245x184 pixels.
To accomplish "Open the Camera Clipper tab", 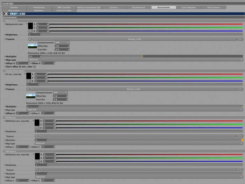I will (x=64, y=10).
